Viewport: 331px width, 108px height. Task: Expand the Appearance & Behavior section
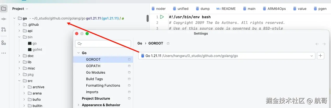click(78, 105)
